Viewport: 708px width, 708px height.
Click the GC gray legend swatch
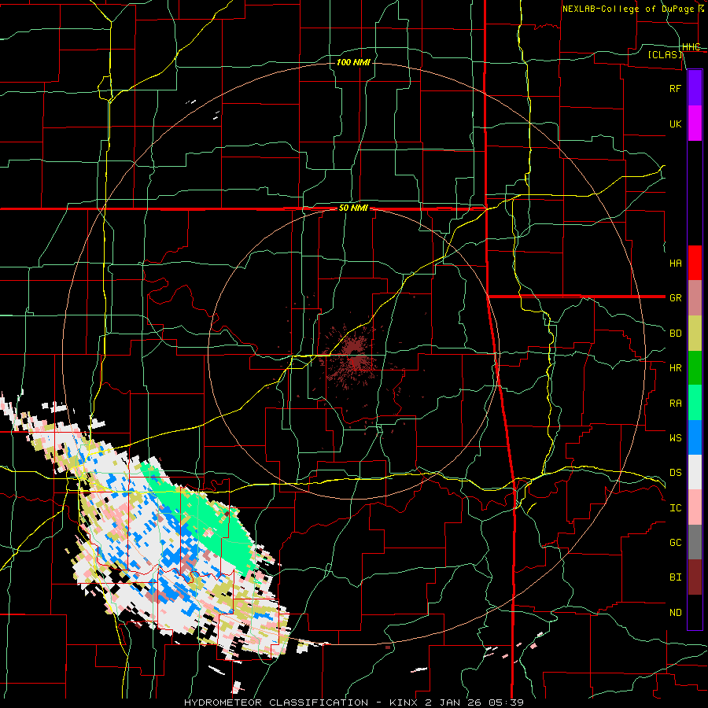pyautogui.click(x=695, y=542)
